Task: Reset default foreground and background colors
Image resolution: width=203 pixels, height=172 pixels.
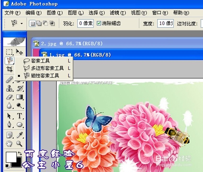Action: tap(7, 166)
